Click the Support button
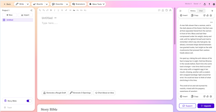This screenshot has width=216, height=112. (187, 106)
